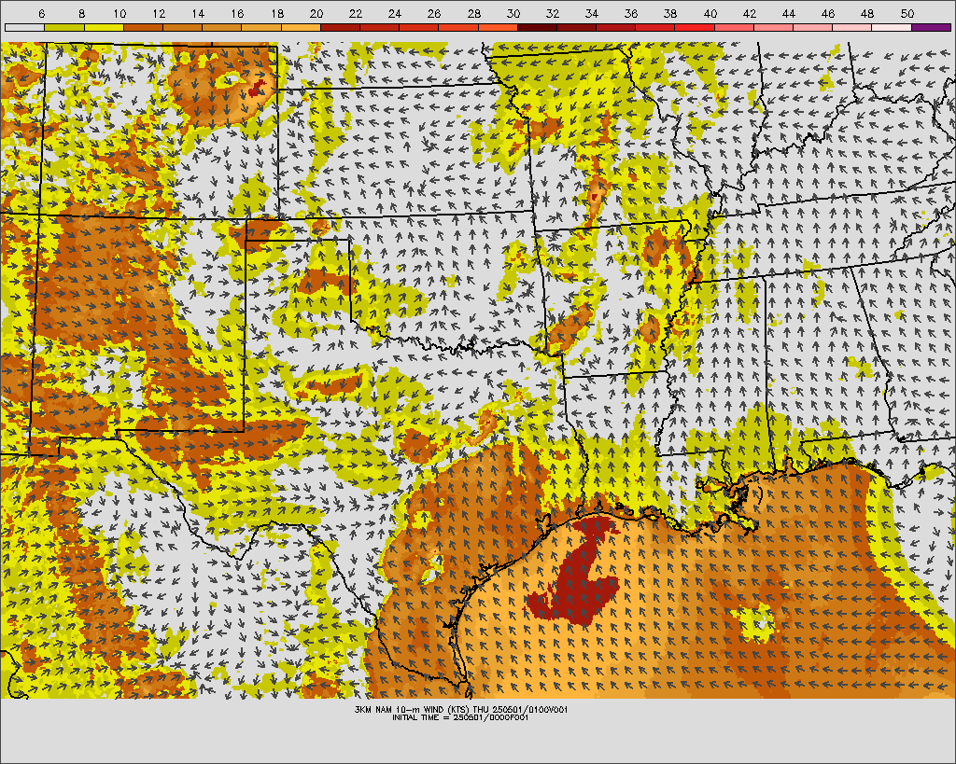Click the legend label "42"
956x764 pixels.
point(750,13)
